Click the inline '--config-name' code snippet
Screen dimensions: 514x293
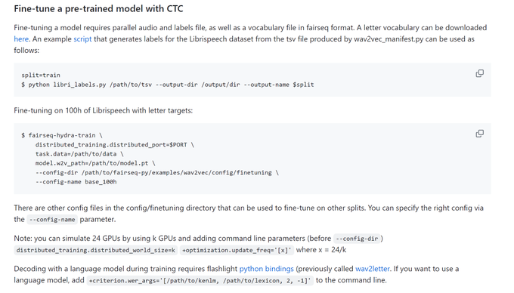(52, 220)
